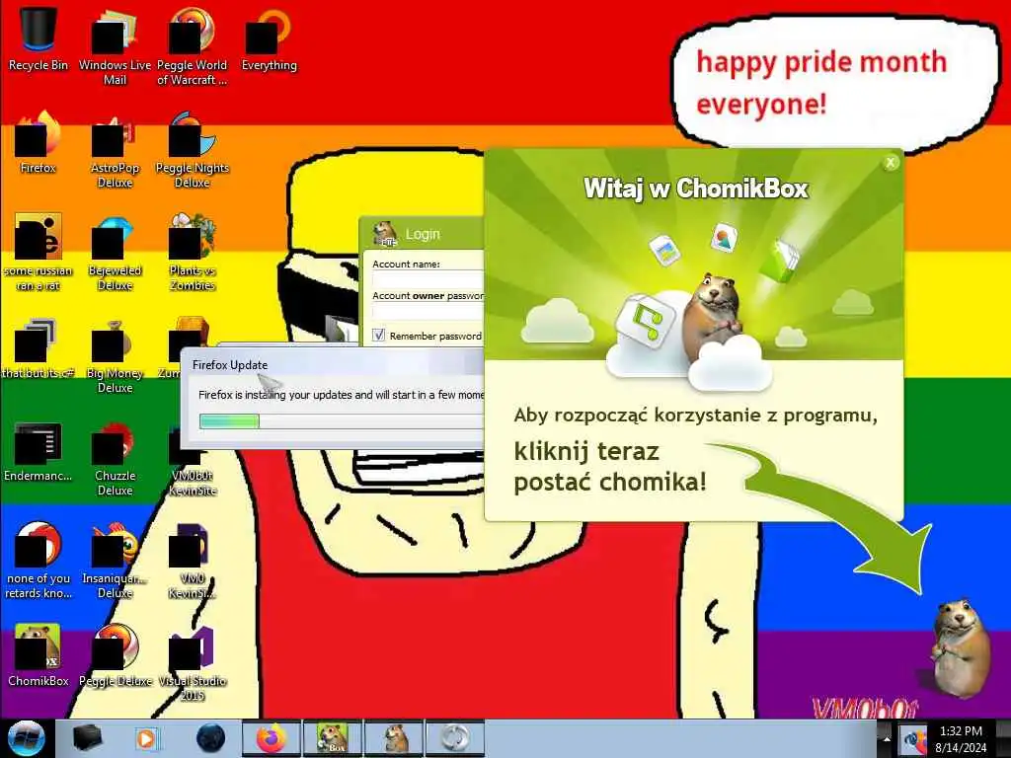Open the Recycle Bin desktop icon

pyautogui.click(x=38, y=38)
